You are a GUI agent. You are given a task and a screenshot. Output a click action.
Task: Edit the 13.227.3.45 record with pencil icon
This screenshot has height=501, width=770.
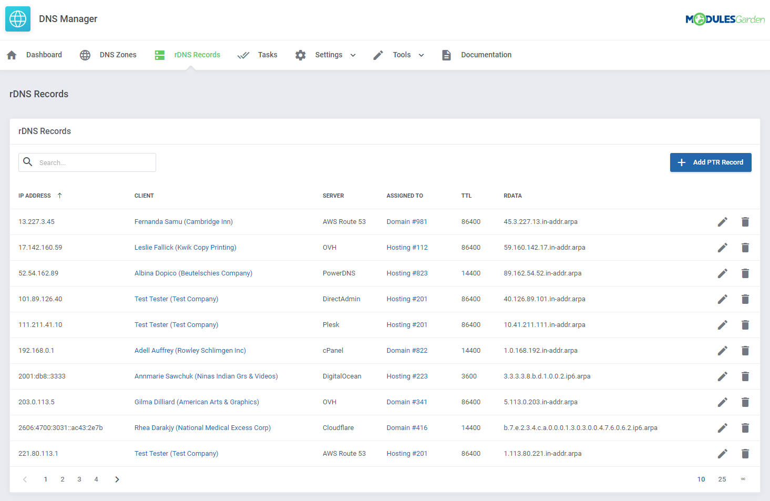click(722, 221)
